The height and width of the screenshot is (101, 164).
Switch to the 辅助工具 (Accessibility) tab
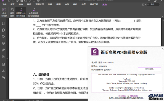click(94, 4)
